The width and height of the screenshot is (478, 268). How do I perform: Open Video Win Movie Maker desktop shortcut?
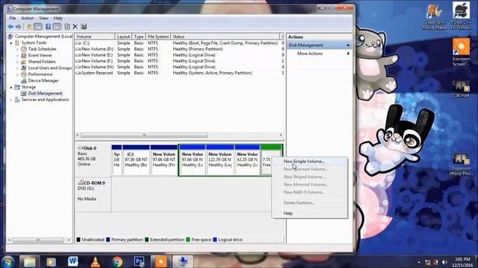point(434,16)
